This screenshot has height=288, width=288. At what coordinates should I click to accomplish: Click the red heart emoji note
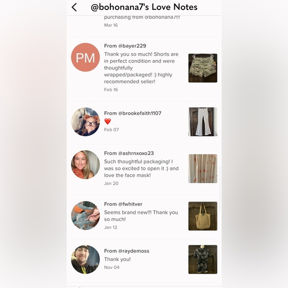[108, 121]
